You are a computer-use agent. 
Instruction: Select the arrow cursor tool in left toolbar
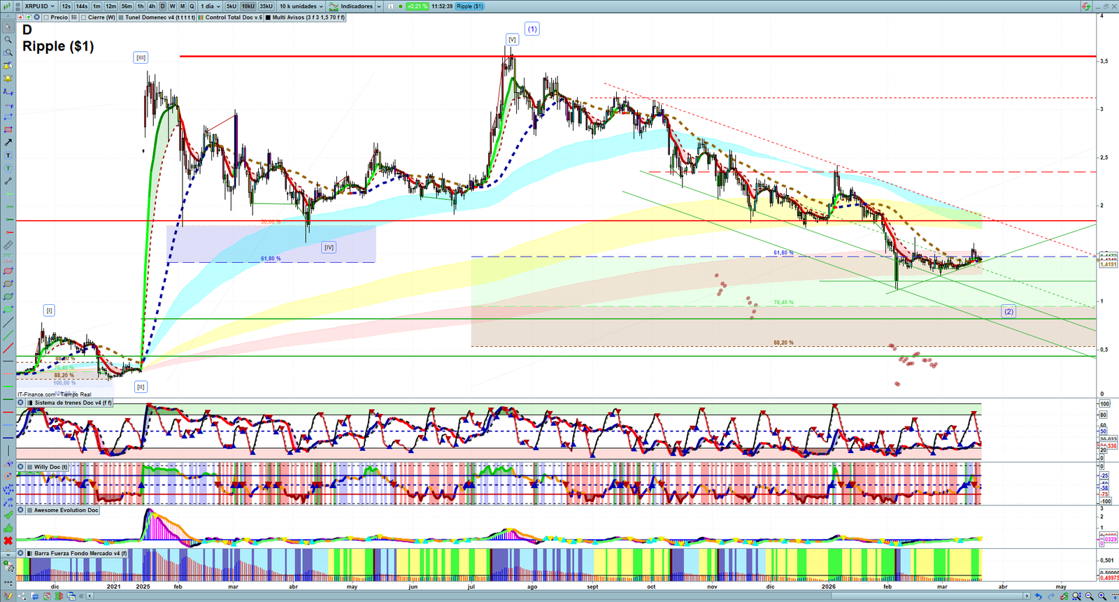coord(8,27)
